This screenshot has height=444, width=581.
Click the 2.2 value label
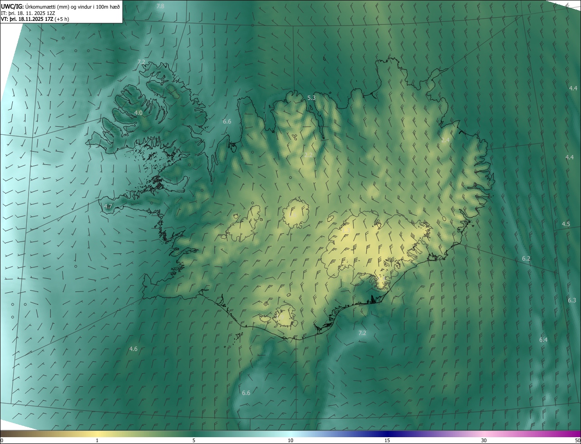click(308, 155)
